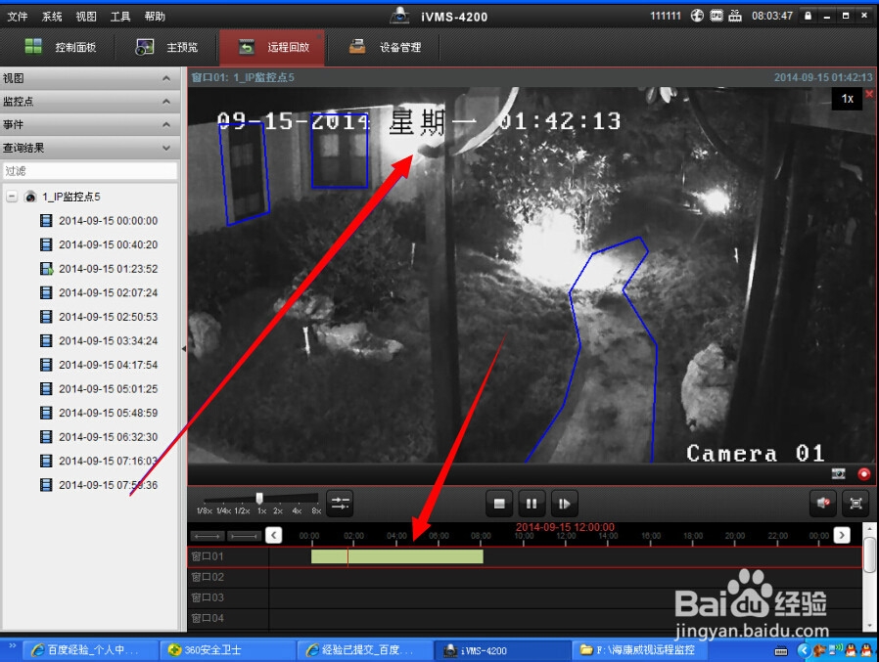The height and width of the screenshot is (662, 879).
Task: Select the 窗口04 timeline row
Action: click(524, 618)
